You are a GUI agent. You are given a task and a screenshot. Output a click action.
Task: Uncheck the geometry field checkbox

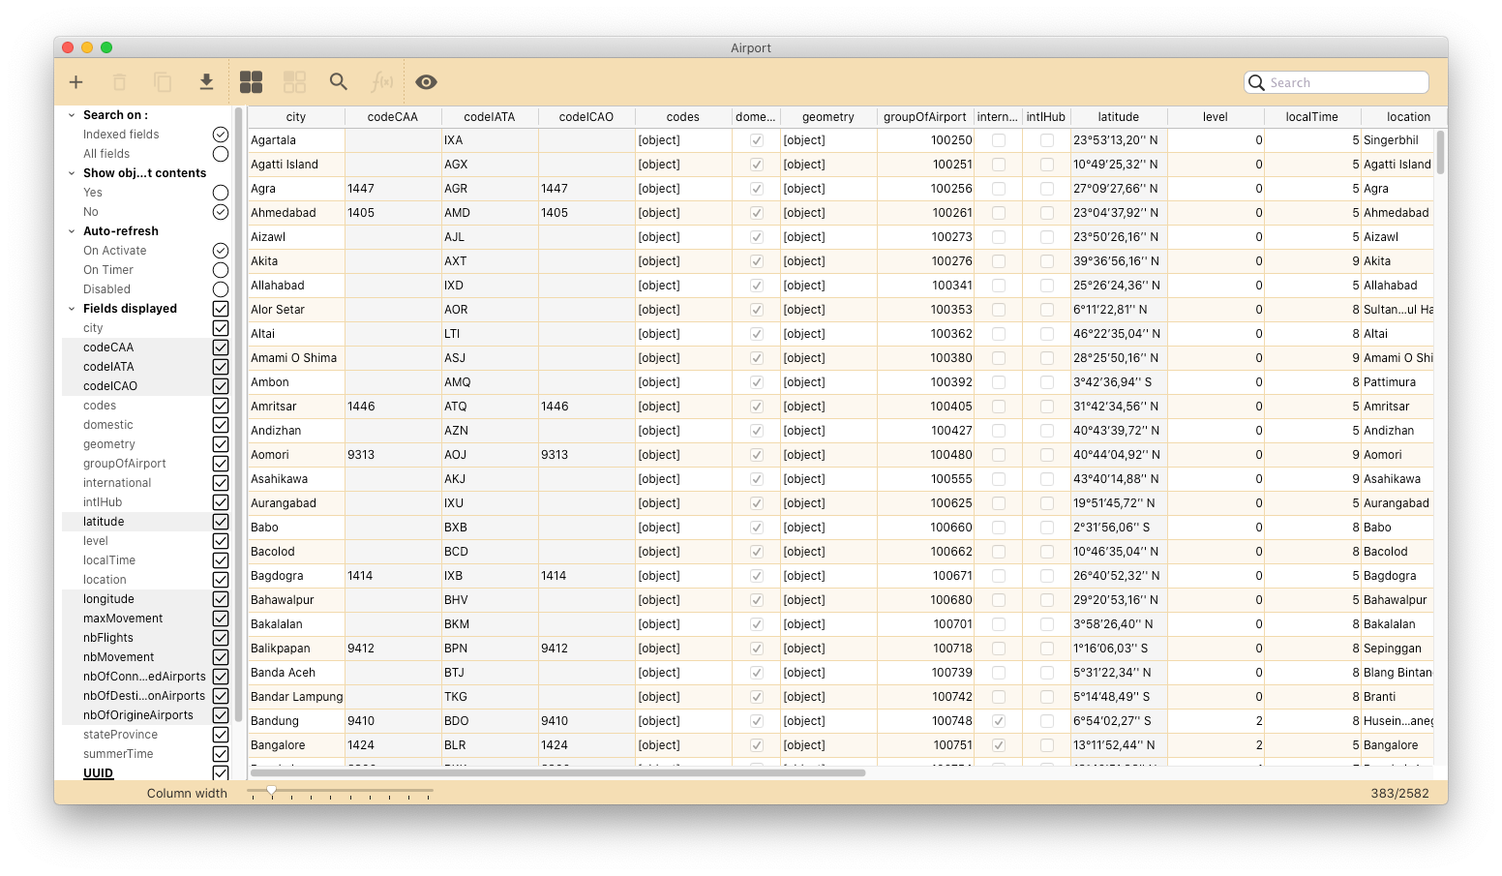point(221,444)
